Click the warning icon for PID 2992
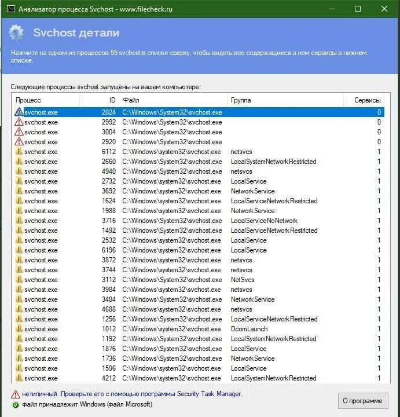 [19, 122]
